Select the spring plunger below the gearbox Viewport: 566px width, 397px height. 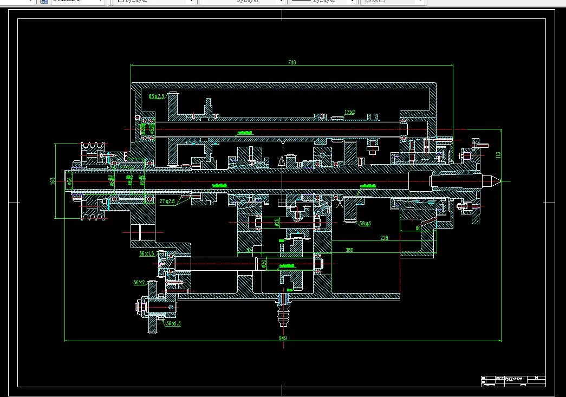(x=283, y=311)
